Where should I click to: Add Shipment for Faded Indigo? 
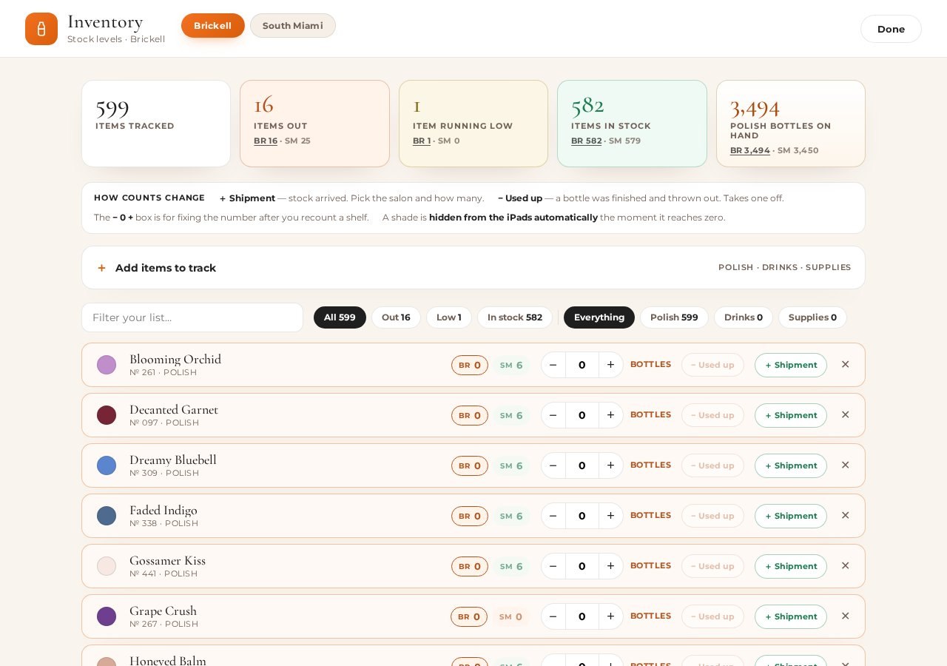tap(791, 516)
